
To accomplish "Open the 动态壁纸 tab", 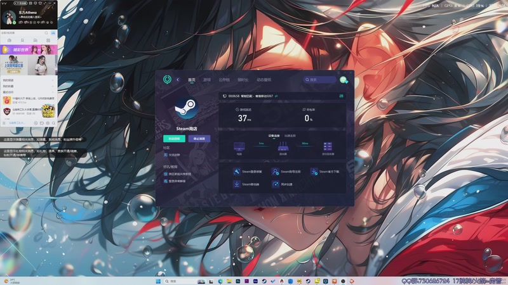I will [x=264, y=80].
